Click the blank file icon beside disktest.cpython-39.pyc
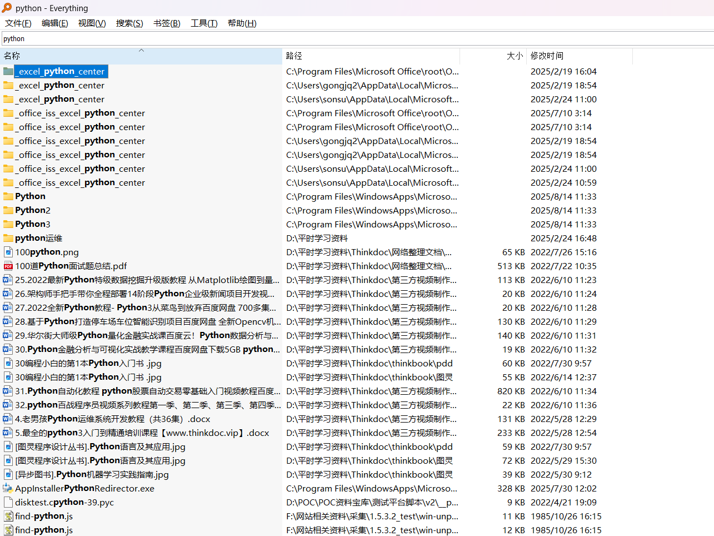714x536 pixels. point(8,502)
